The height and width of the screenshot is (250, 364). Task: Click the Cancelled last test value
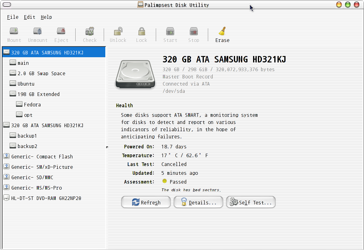pos(174,164)
